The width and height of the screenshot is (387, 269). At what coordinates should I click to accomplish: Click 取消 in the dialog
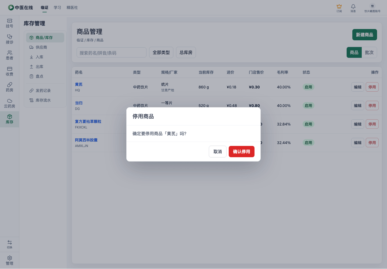(218, 152)
